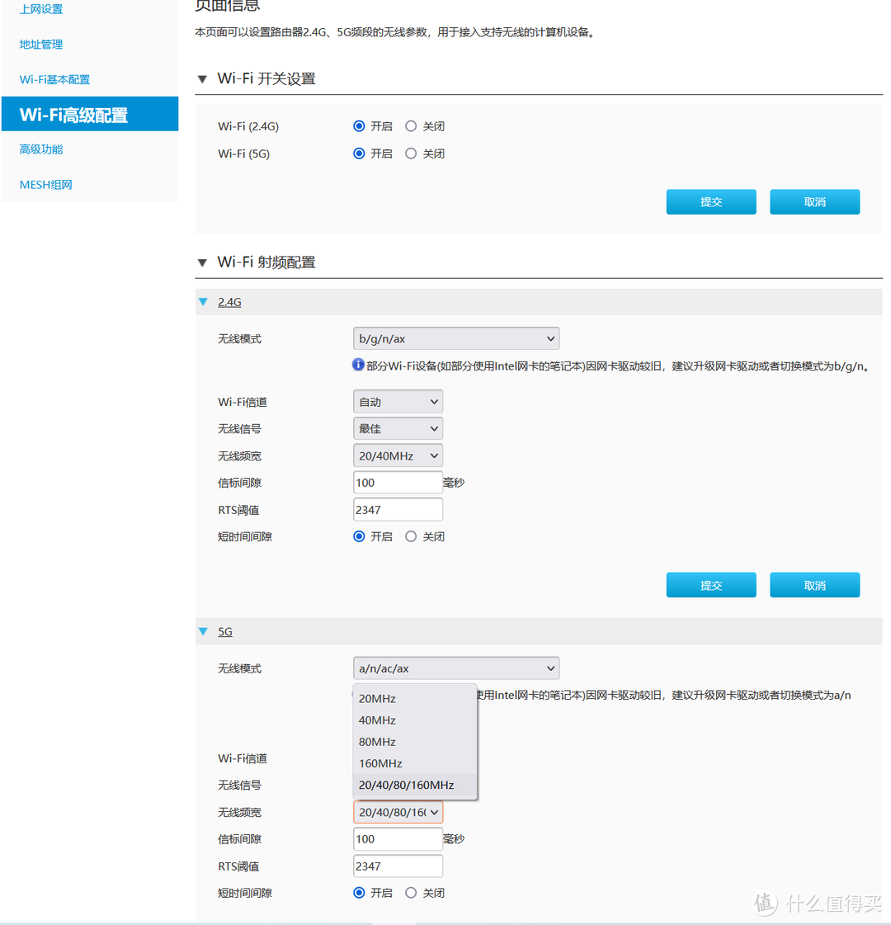Image resolution: width=891 pixels, height=925 pixels.
Task: Submit the Wi-Fi switch settings with 提交
Action: click(711, 201)
